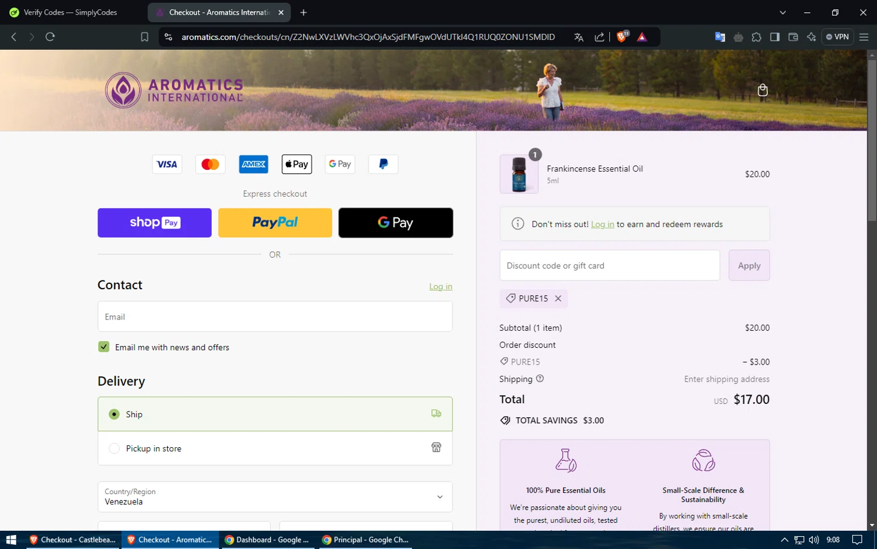Click the Visa card icon
The image size is (877, 549).
click(167, 164)
